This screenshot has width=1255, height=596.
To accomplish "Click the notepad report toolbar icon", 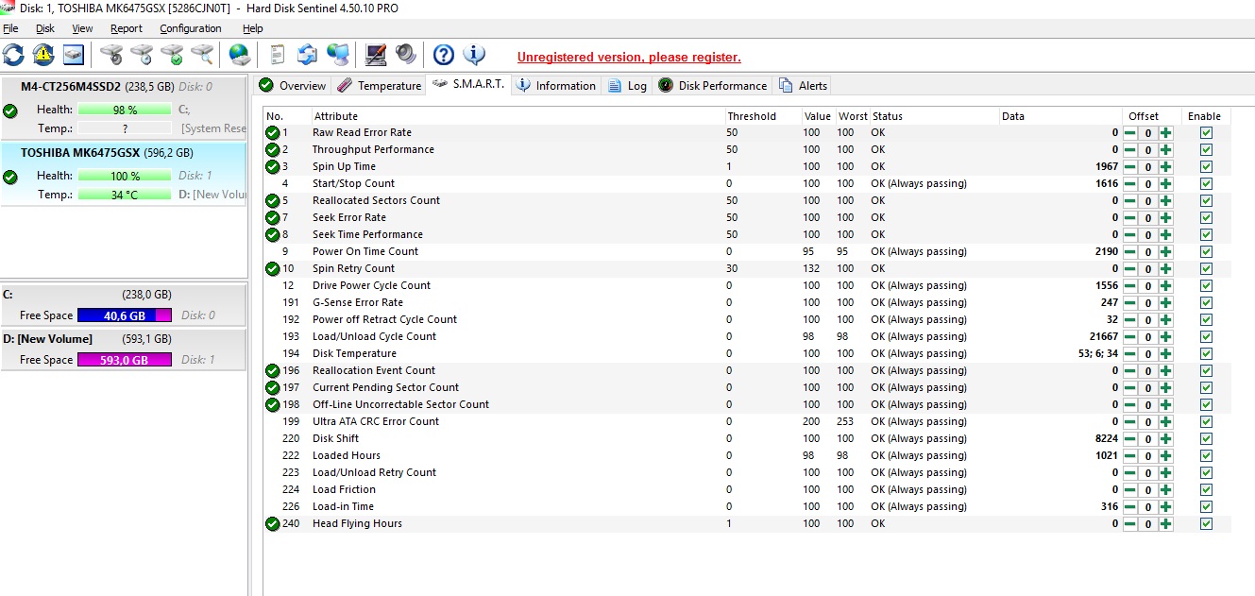I will [278, 55].
